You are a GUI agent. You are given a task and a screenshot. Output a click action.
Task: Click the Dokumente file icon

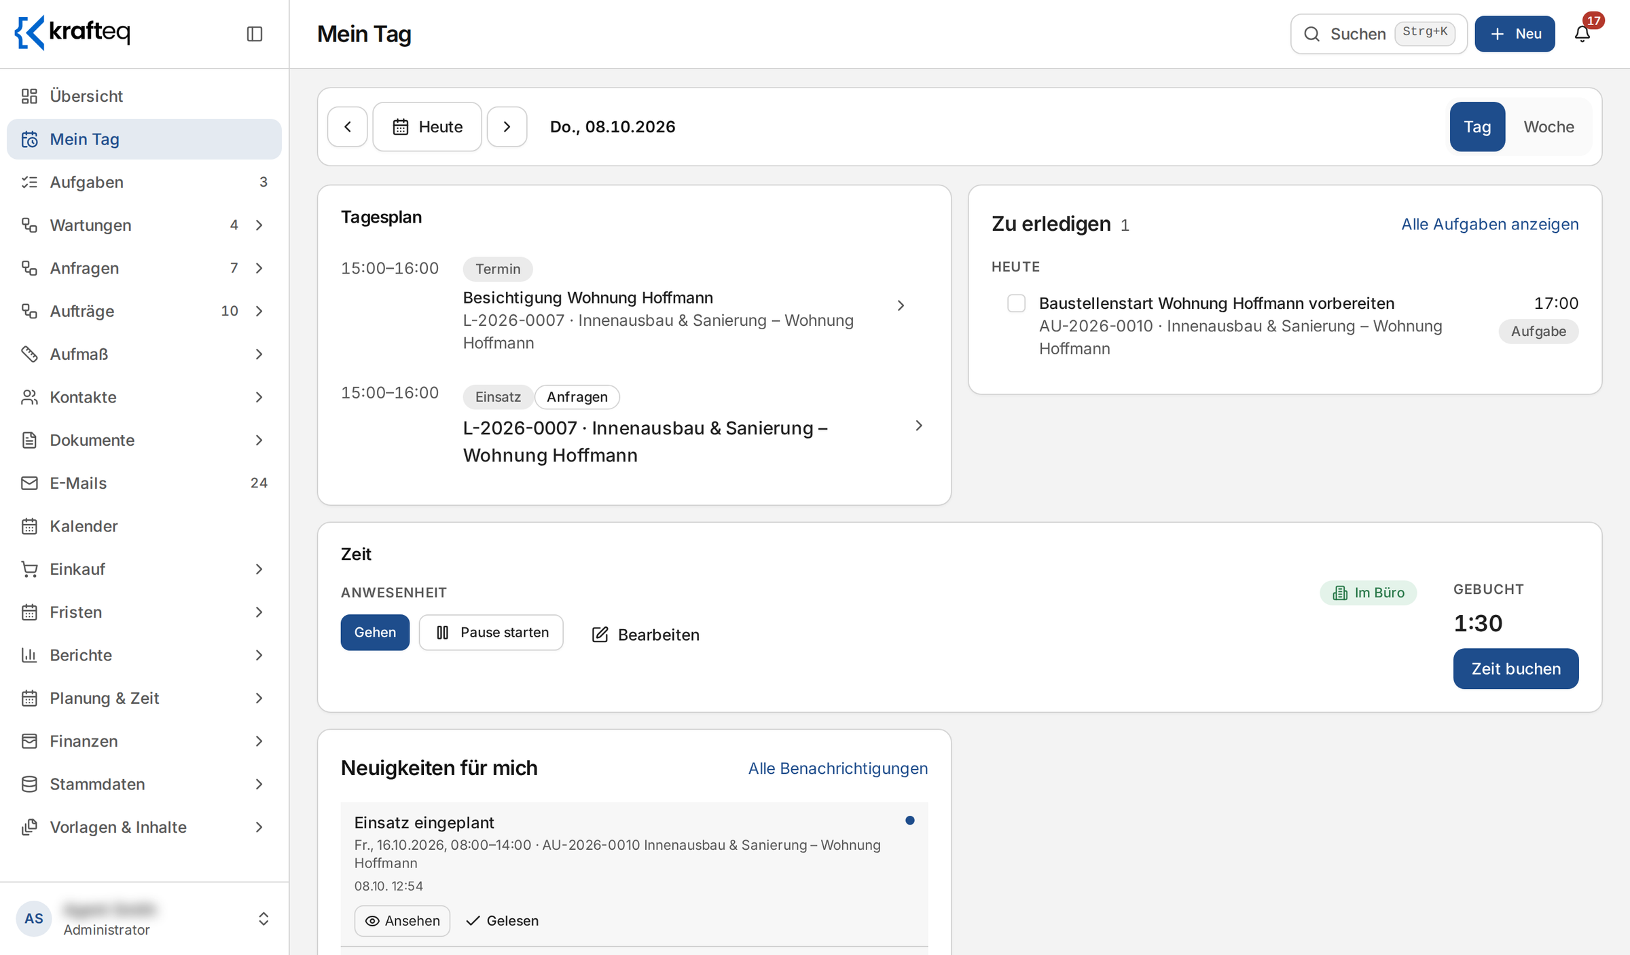point(29,440)
